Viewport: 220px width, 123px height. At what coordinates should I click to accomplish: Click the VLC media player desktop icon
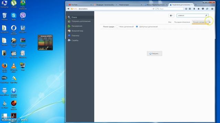pyautogui.click(x=14, y=68)
